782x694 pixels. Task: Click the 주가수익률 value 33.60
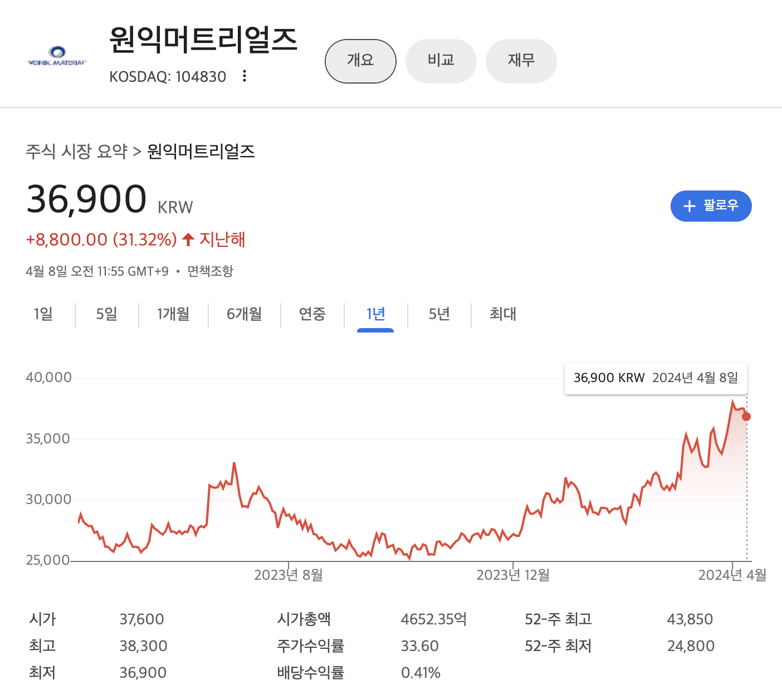coord(420,646)
